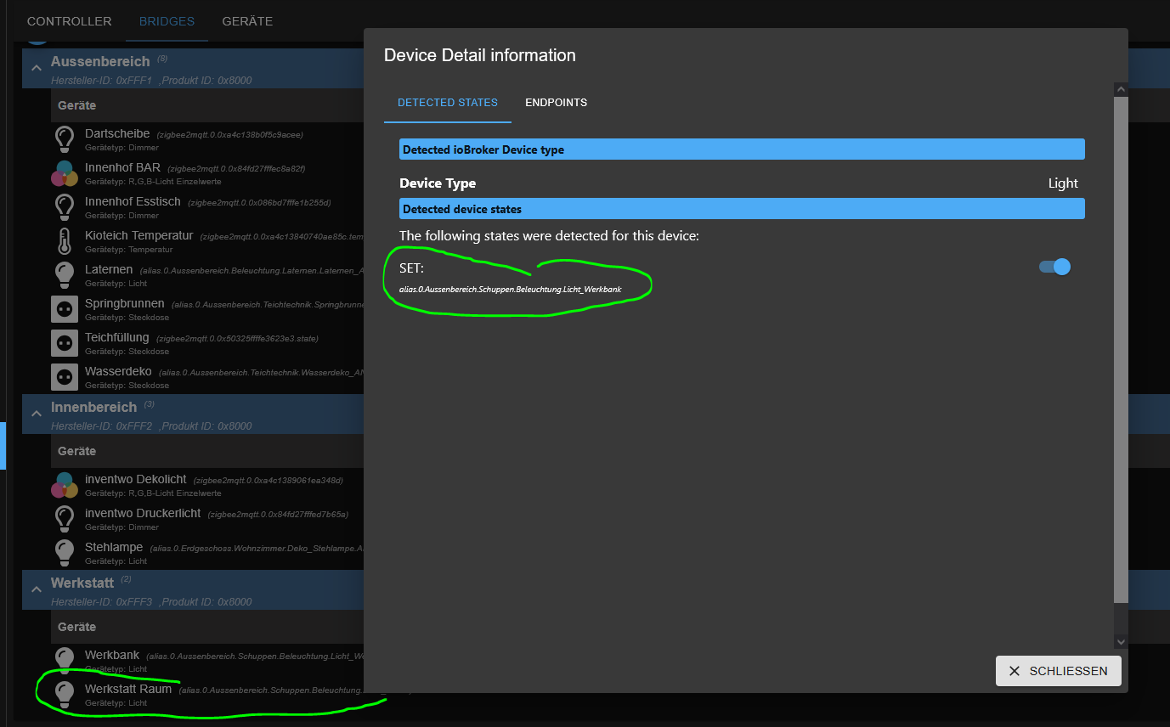Viewport: 1170px width, 727px height.
Task: Click the dialog scrollbar down arrow
Action: click(x=1121, y=643)
